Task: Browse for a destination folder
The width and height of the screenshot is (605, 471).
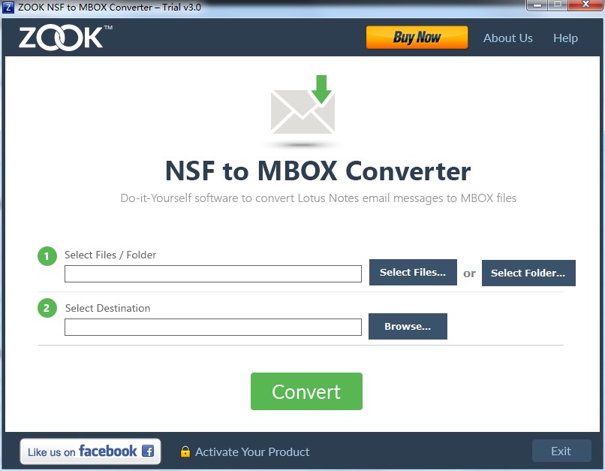Action: coord(408,326)
